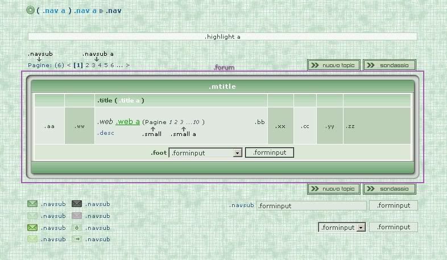Click the .highlight a banner link
This screenshot has width=447, height=260.
(x=222, y=36)
